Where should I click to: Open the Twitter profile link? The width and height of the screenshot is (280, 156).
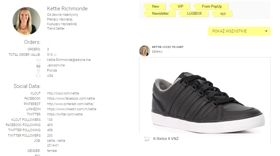point(65,114)
